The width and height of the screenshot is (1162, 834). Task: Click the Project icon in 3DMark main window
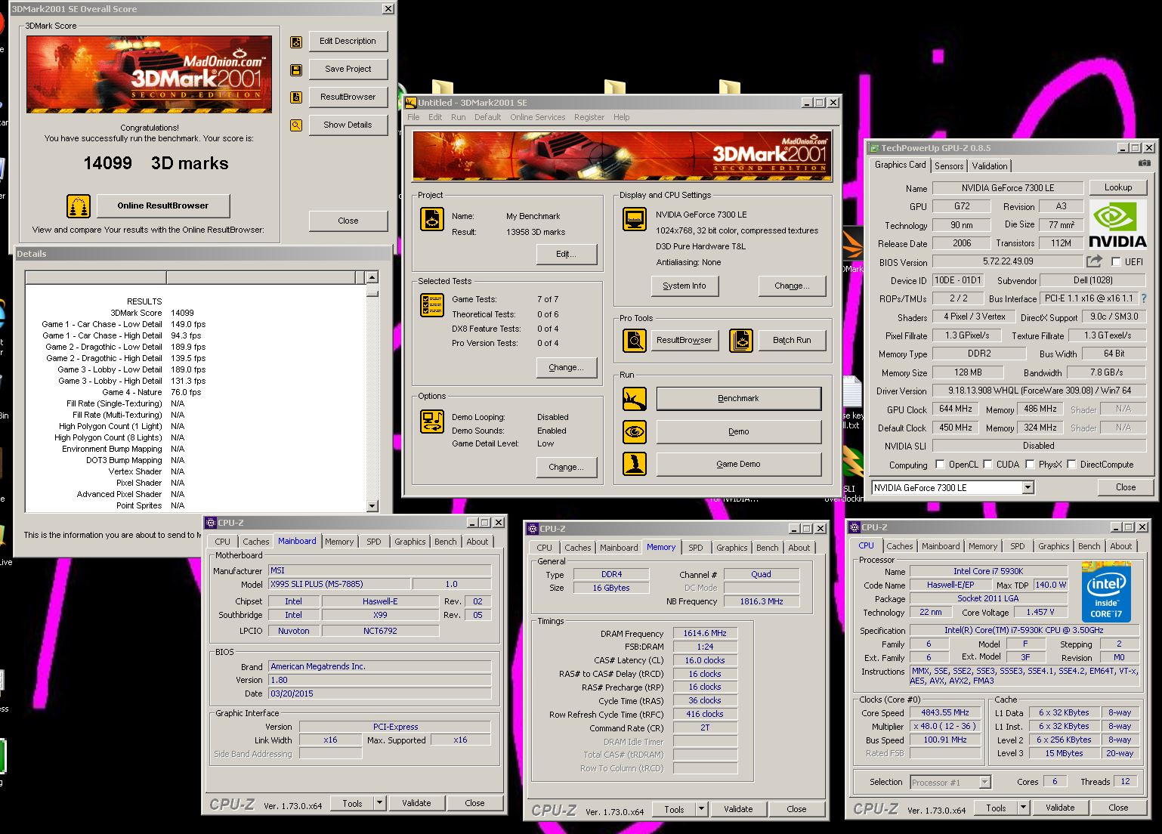click(x=432, y=219)
